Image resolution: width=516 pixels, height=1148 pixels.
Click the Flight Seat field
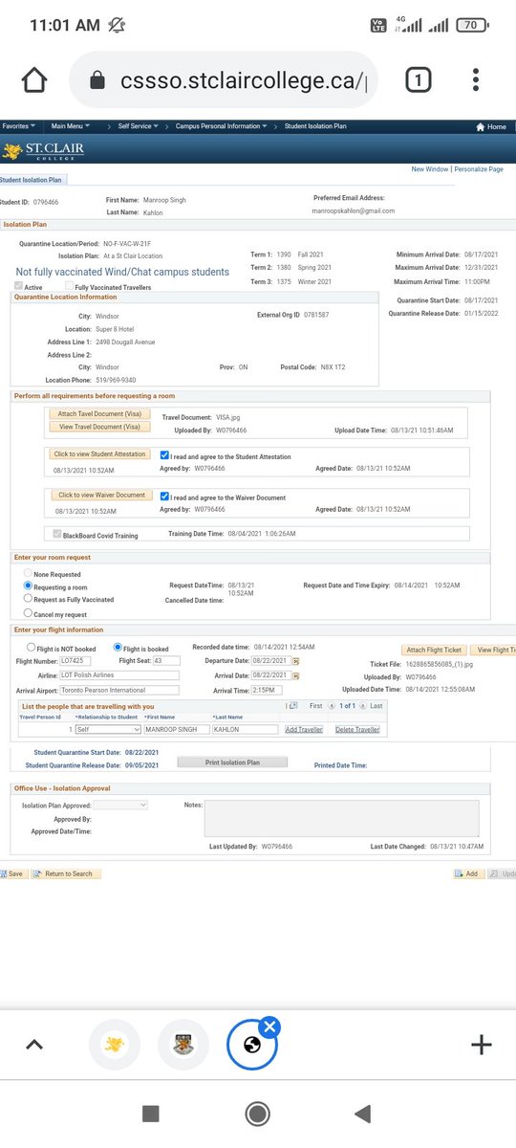tap(166, 661)
